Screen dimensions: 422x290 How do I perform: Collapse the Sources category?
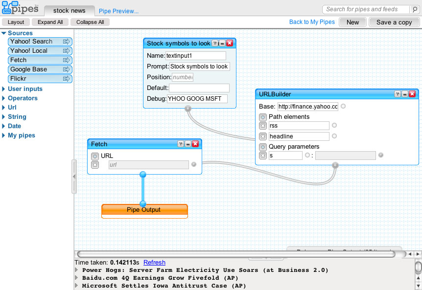[x=4, y=33]
